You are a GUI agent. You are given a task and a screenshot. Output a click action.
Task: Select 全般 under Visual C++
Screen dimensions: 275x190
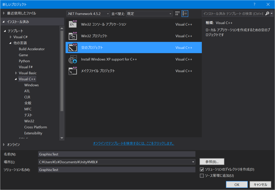pyautogui.click(x=28, y=103)
